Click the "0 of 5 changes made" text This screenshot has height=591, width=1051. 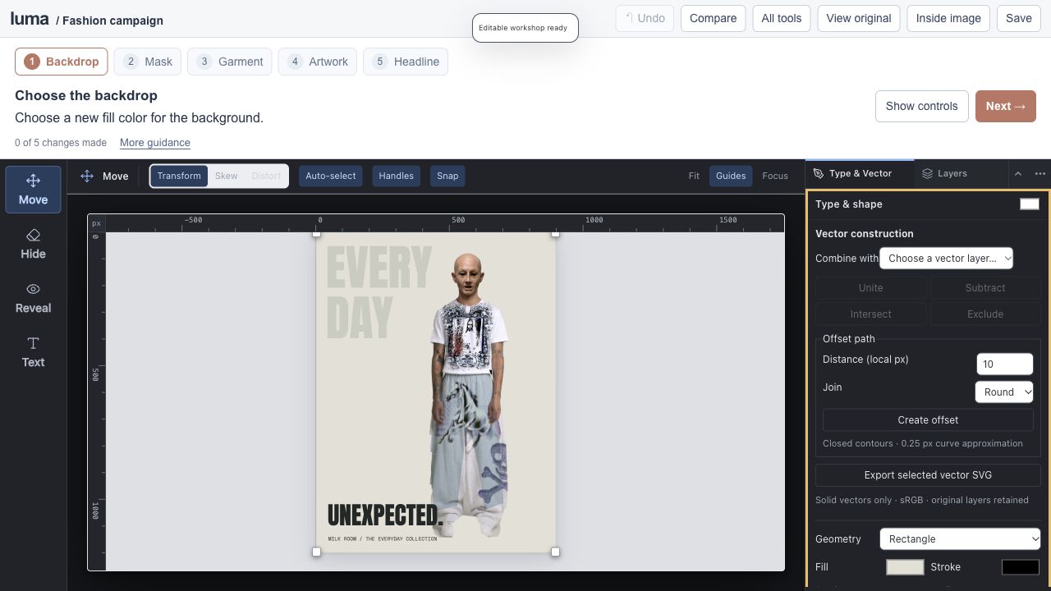[61, 143]
